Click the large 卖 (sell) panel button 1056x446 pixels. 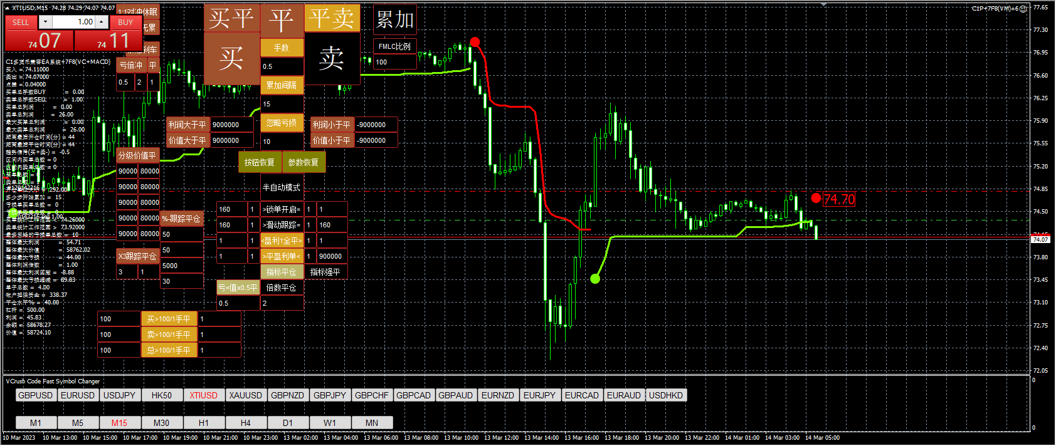pyautogui.click(x=332, y=58)
